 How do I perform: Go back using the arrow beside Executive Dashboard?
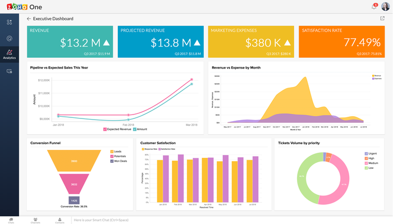(29, 19)
